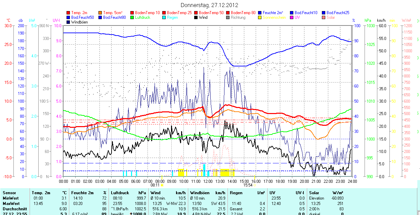Click the magenta UV legend swatch
The height and width of the screenshot is (215, 420).
[292, 17]
